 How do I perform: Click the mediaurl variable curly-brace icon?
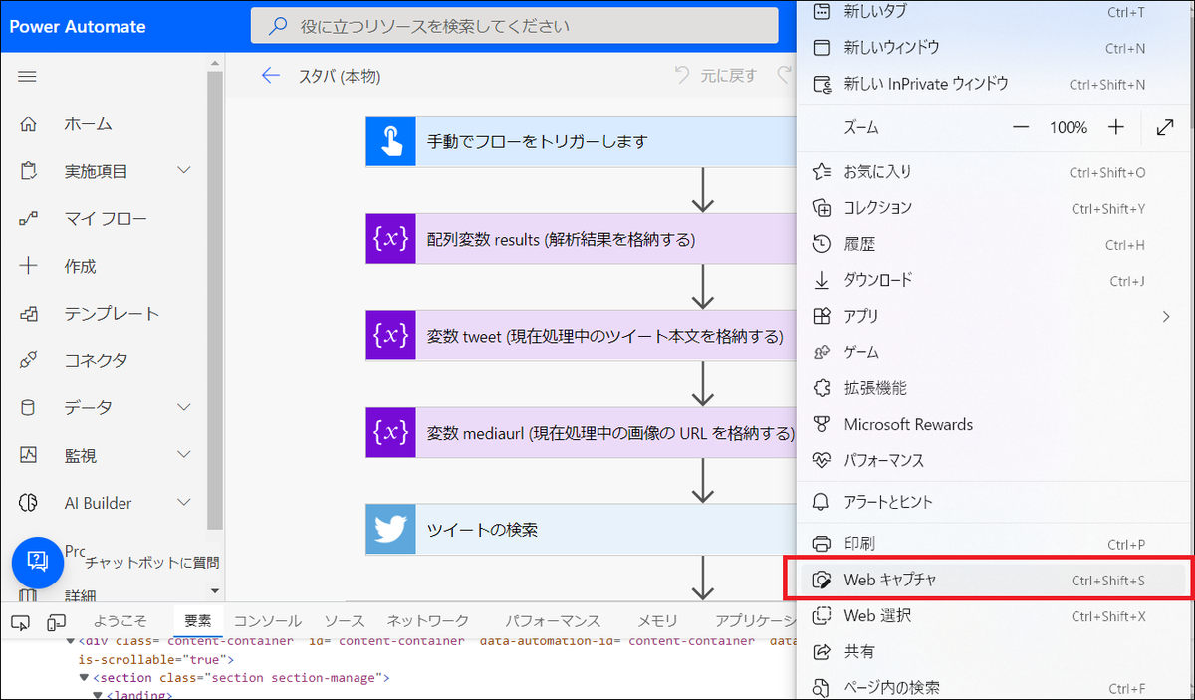pyautogui.click(x=390, y=432)
